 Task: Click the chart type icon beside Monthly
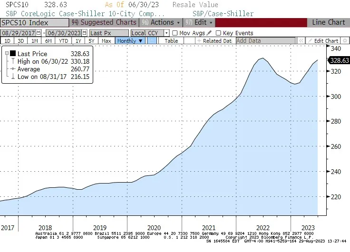tap(152, 40)
